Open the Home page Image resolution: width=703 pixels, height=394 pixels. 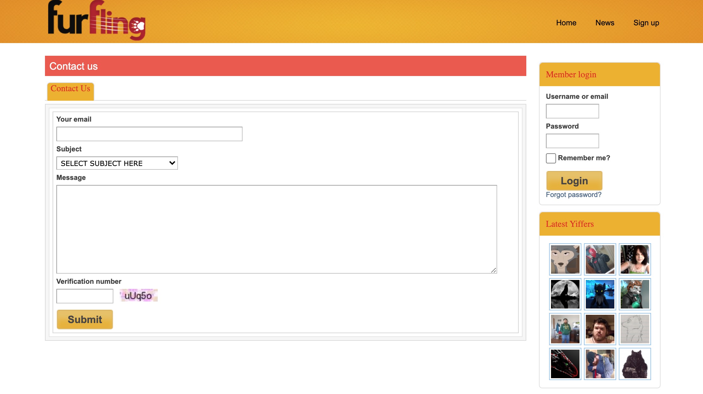pos(566,23)
